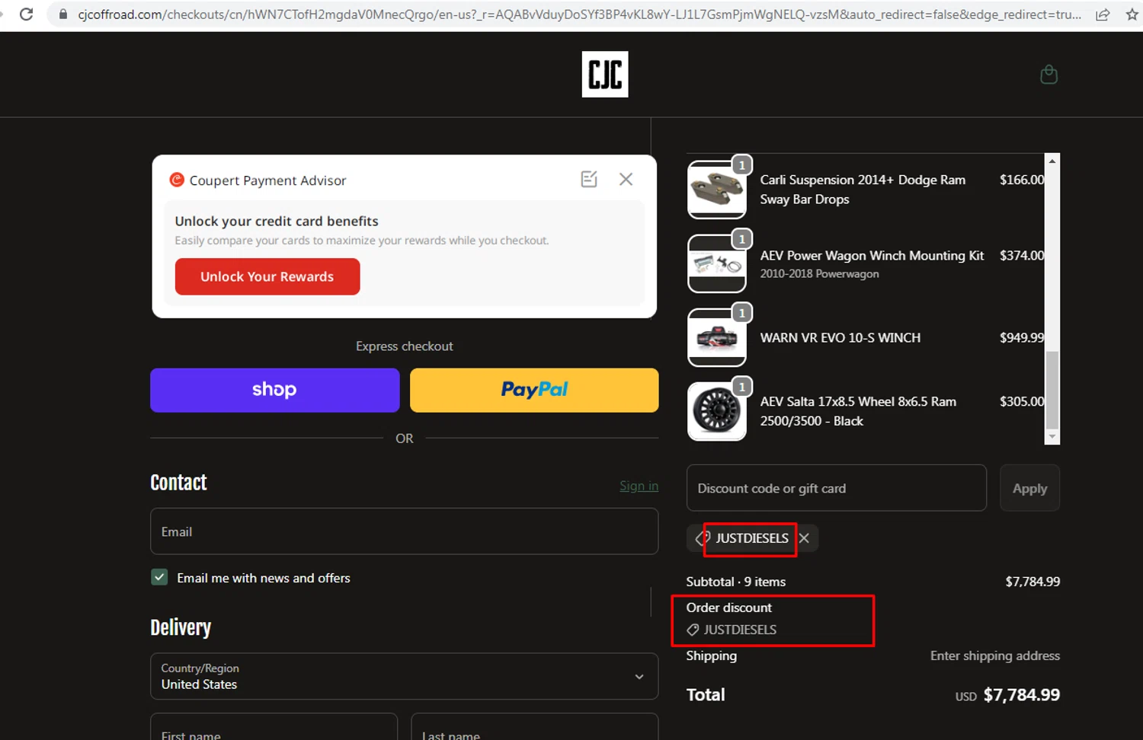Pay with PayPal express checkout

534,390
